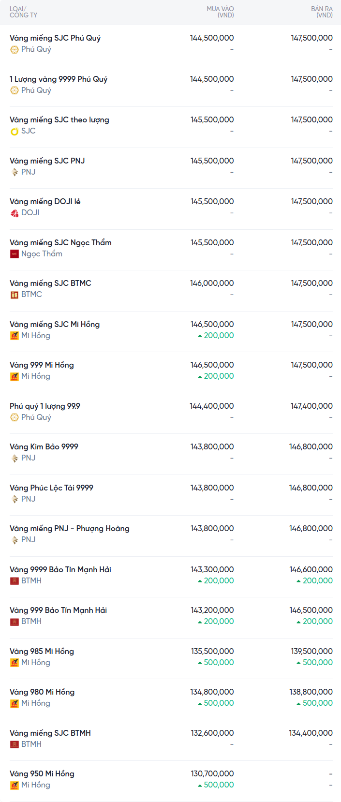Click Mi Hồng logo under Vàng miếng SJC Mi Hồng
This screenshot has width=341, height=802.
tap(15, 336)
